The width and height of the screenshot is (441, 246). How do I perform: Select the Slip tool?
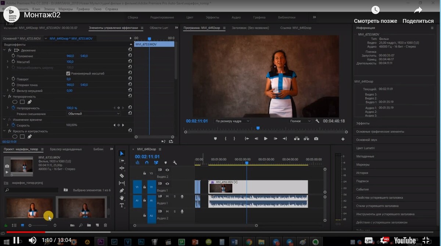pyautogui.click(x=122, y=183)
